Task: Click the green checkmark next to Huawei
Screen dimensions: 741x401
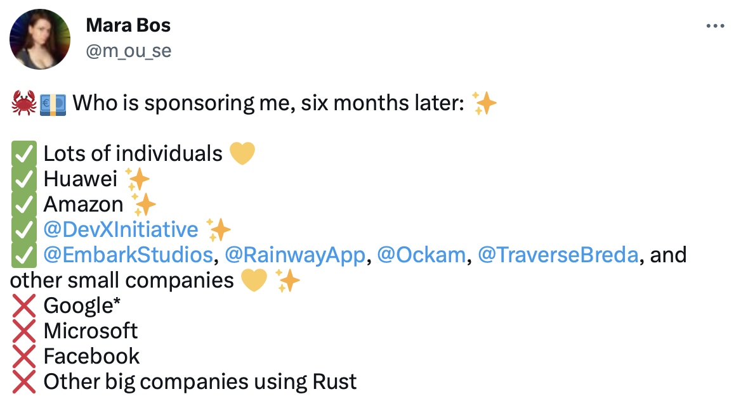Action: [23, 179]
